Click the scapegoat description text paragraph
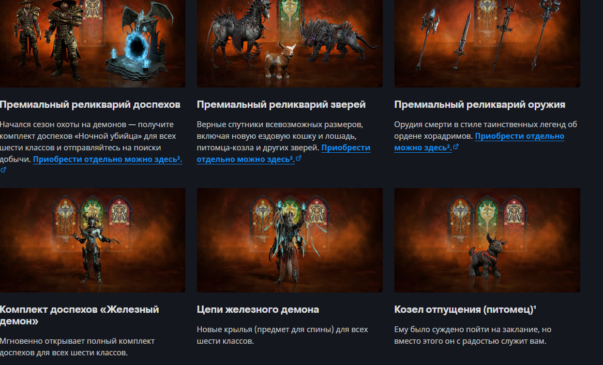The height and width of the screenshot is (365, 603). click(x=473, y=335)
